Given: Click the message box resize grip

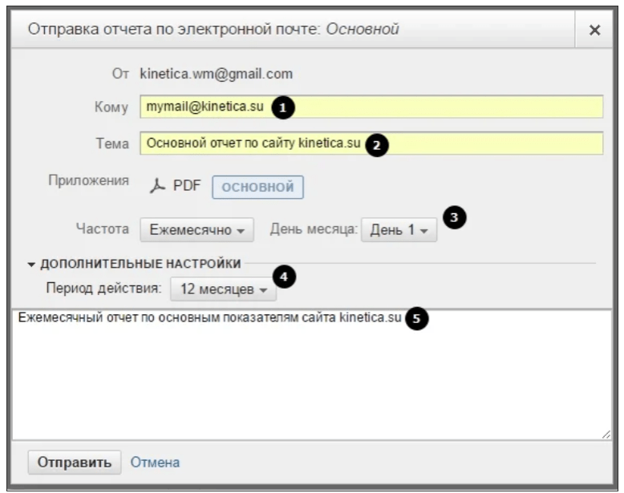Looking at the screenshot, I should (x=606, y=434).
